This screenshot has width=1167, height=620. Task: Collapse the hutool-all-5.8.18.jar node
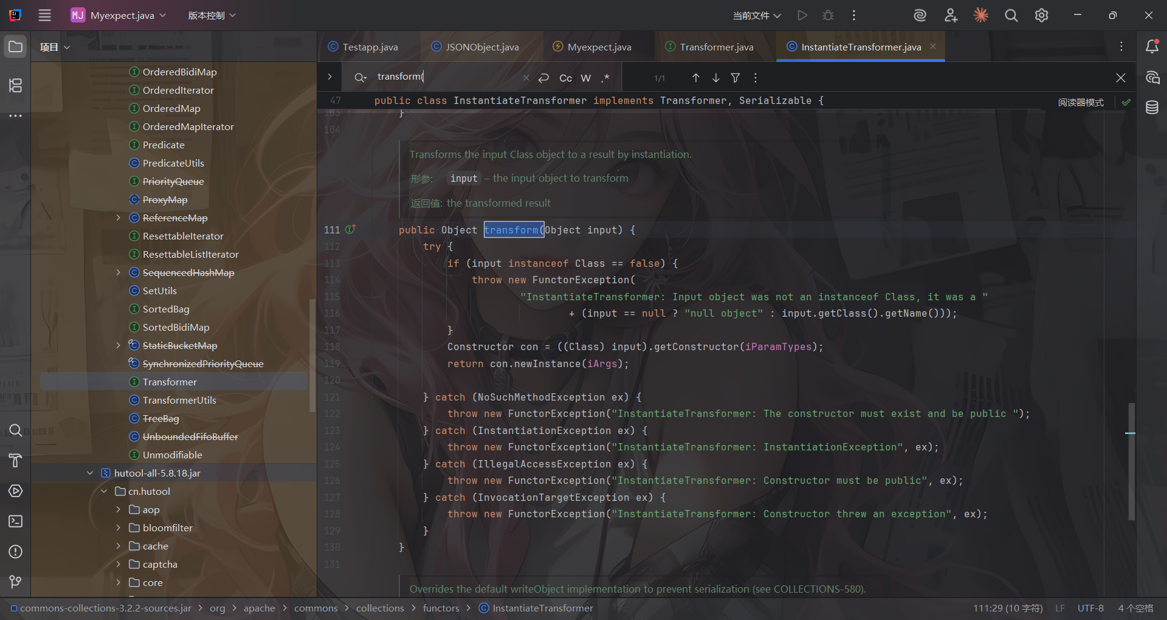click(90, 473)
